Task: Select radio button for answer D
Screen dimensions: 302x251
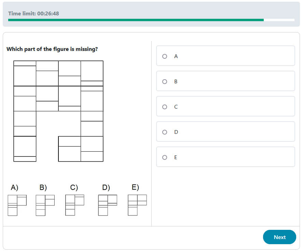Action: (x=165, y=132)
